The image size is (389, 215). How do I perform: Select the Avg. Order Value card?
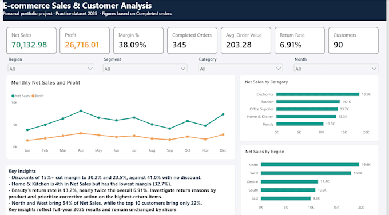[x=246, y=41]
